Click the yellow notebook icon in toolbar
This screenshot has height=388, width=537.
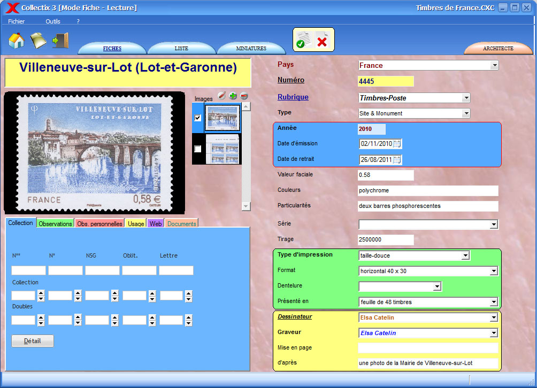[x=39, y=41]
